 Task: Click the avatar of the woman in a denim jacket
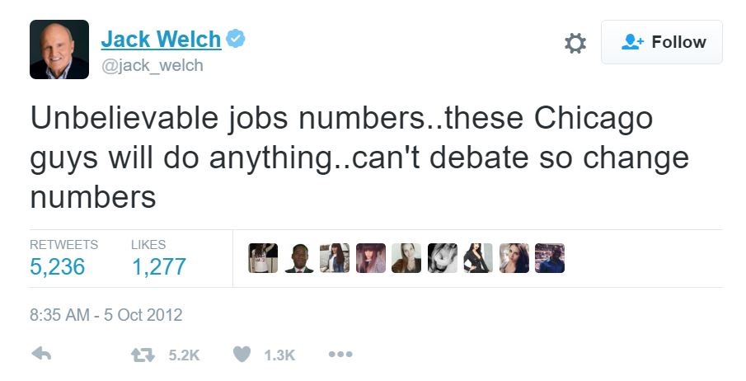pos(335,258)
